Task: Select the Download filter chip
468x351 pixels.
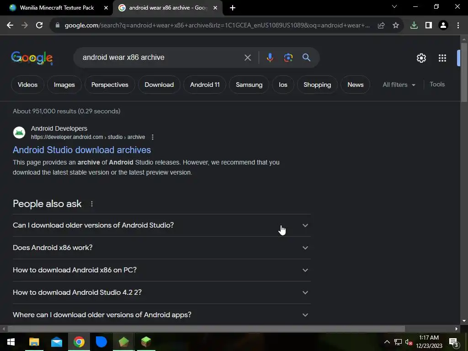Action: pyautogui.click(x=159, y=85)
